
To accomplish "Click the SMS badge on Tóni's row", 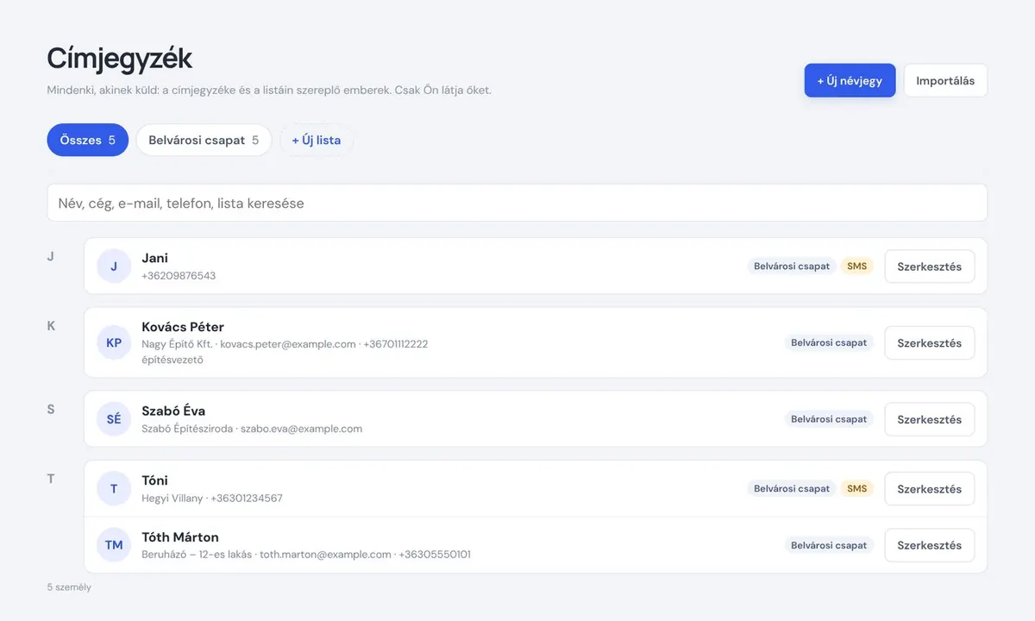I will 856,488.
